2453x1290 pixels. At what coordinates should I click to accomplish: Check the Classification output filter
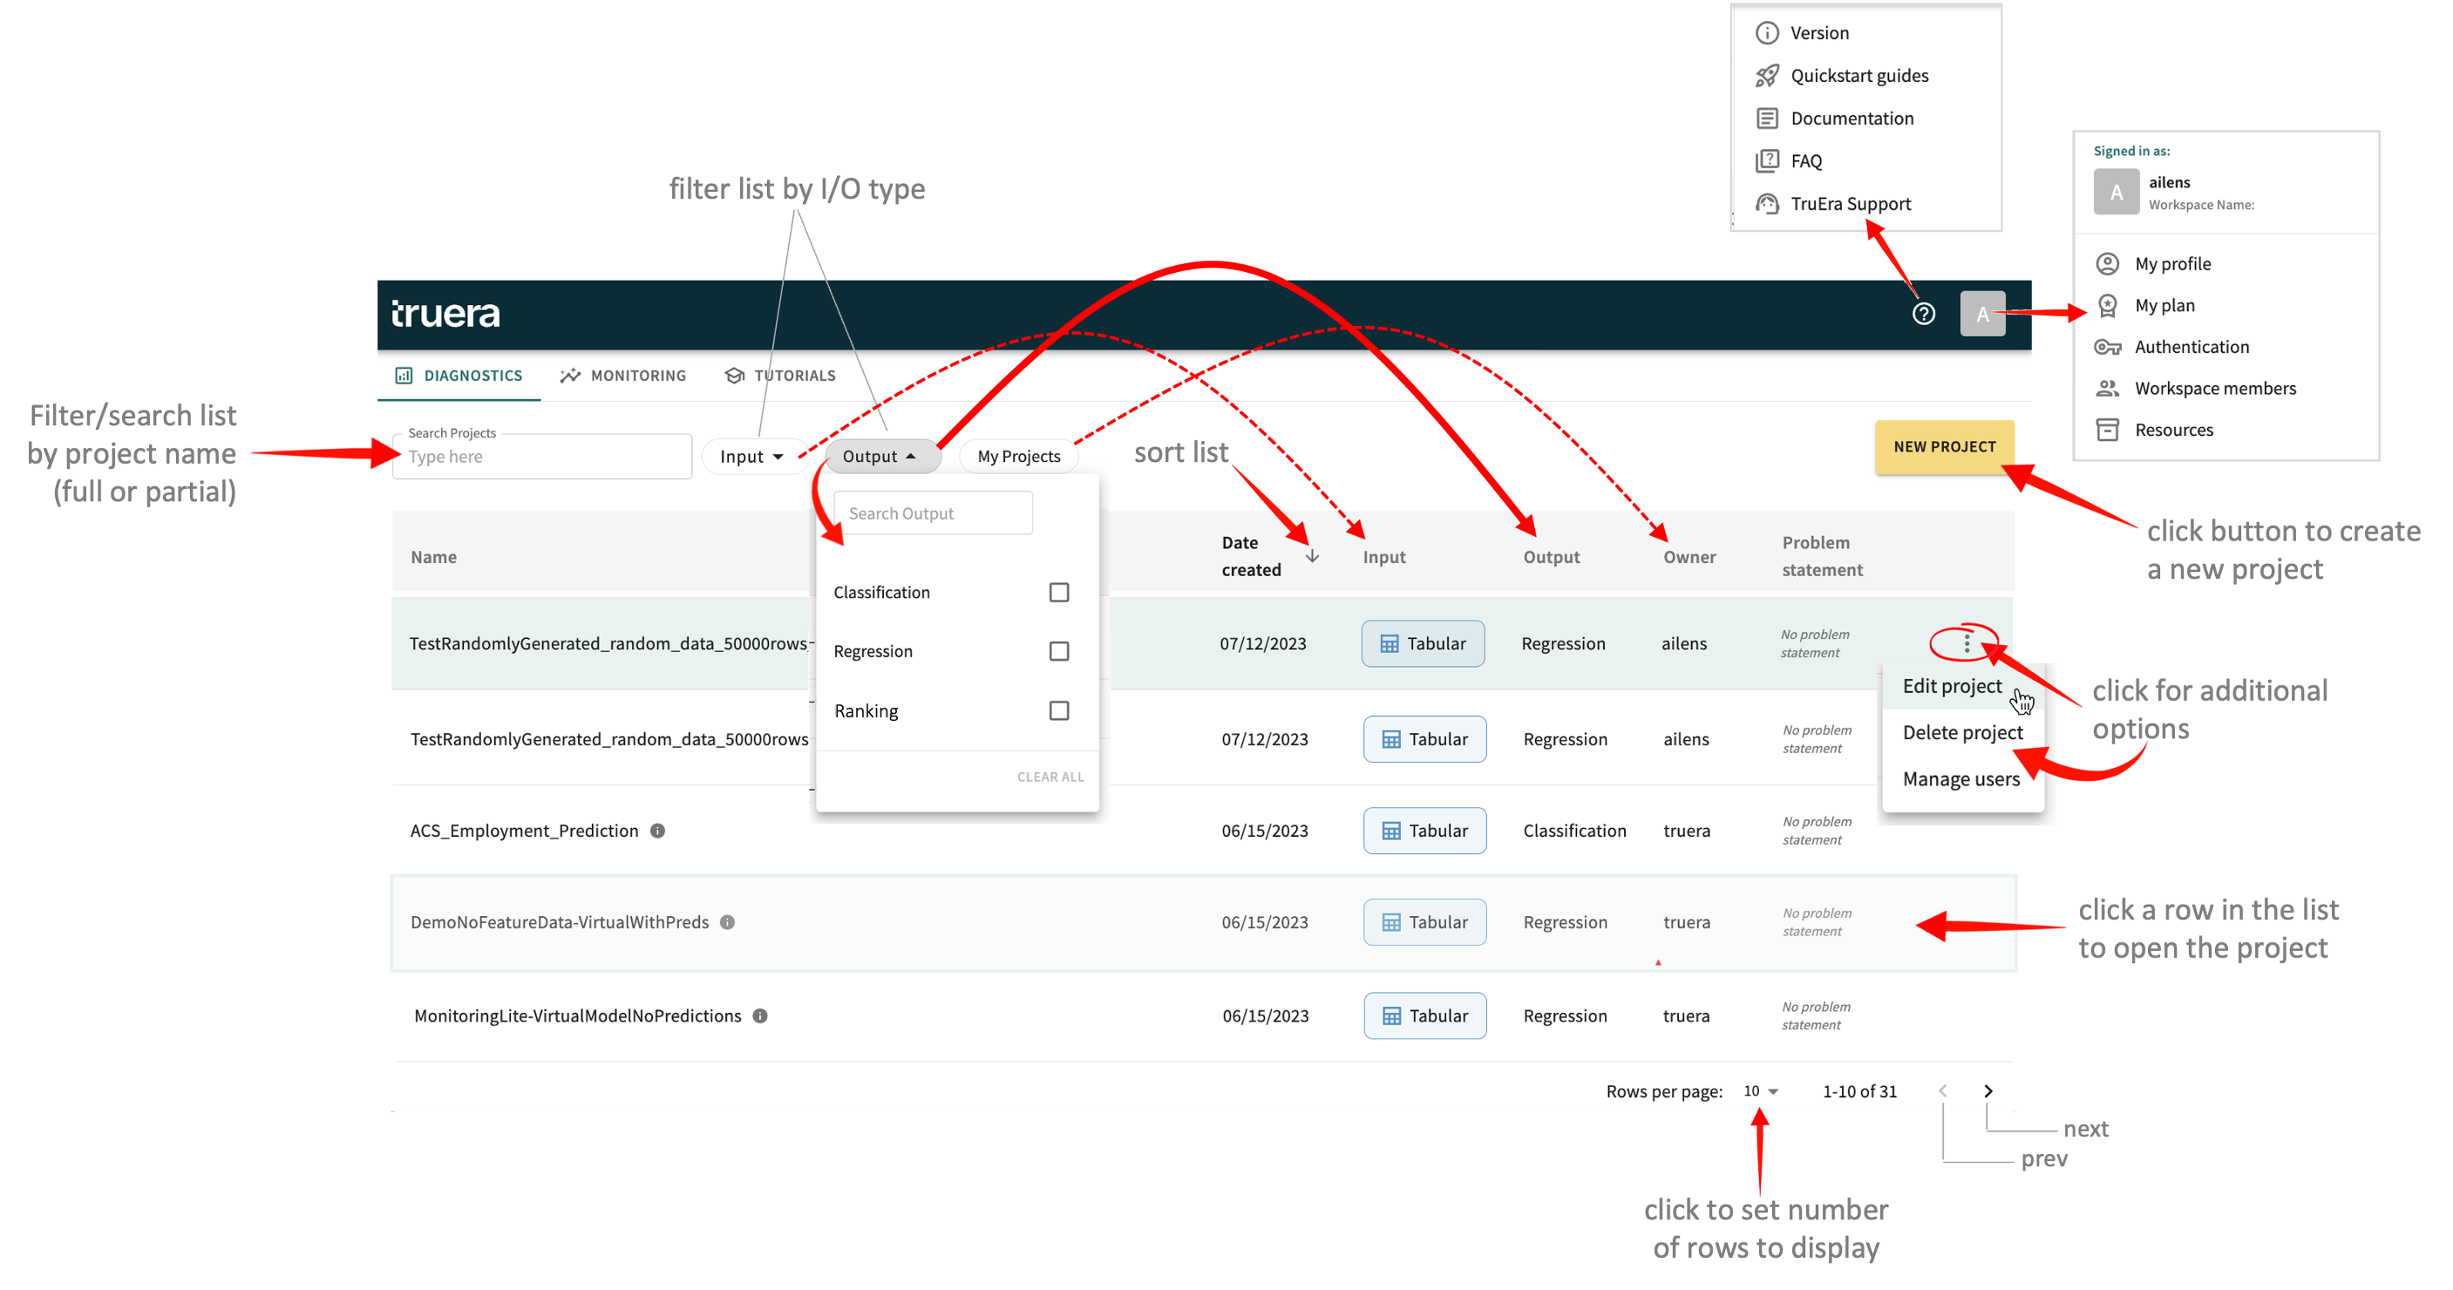coord(1059,592)
